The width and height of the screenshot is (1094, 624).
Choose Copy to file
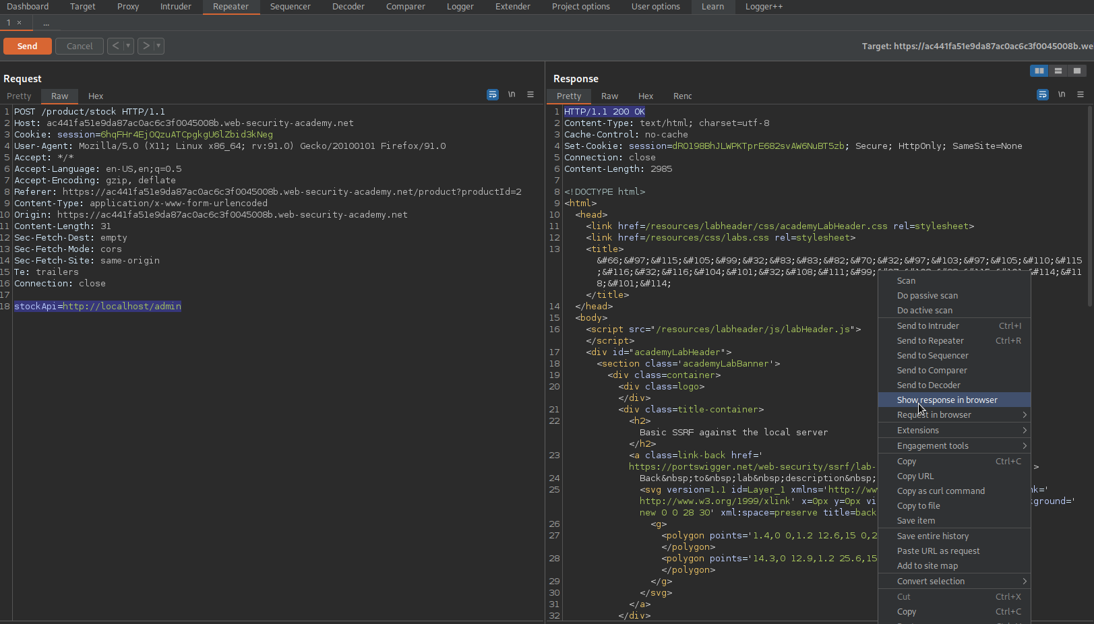click(954, 505)
